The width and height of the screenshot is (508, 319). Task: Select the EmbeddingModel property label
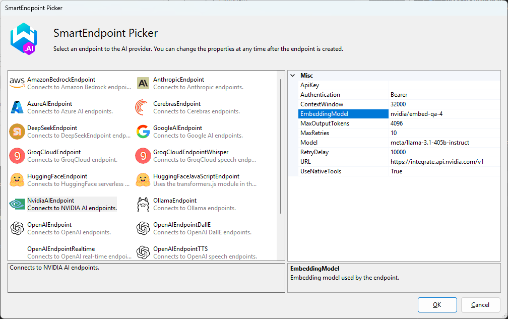pos(343,114)
